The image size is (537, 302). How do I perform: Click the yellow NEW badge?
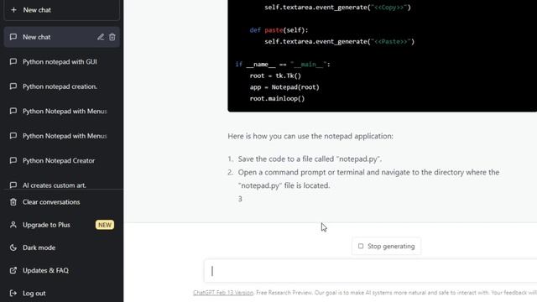(x=104, y=225)
